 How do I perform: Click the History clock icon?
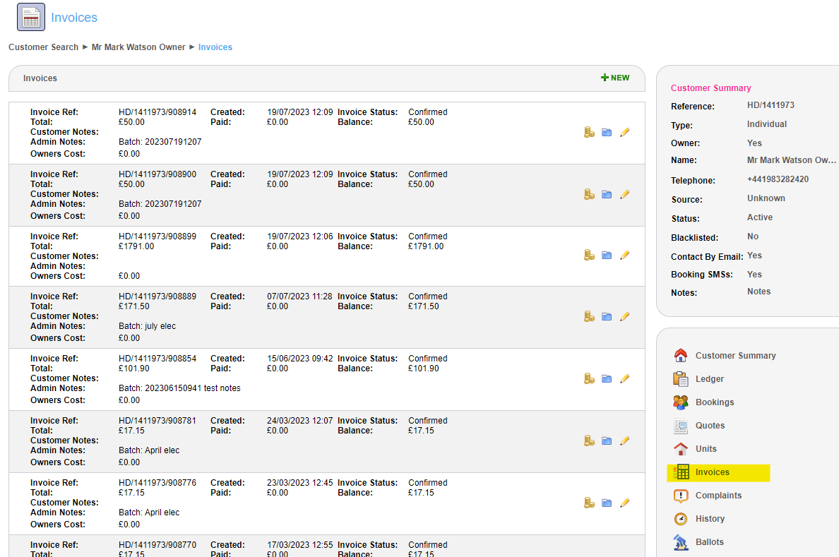coord(681,518)
